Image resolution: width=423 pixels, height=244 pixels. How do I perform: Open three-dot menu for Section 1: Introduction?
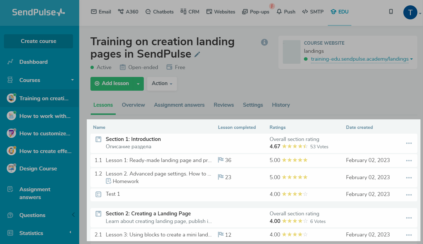tap(409, 143)
